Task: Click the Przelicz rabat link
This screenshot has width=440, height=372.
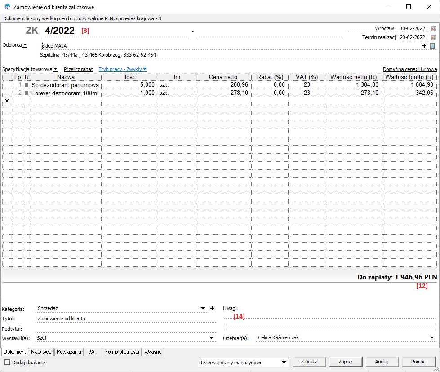Action: point(78,69)
